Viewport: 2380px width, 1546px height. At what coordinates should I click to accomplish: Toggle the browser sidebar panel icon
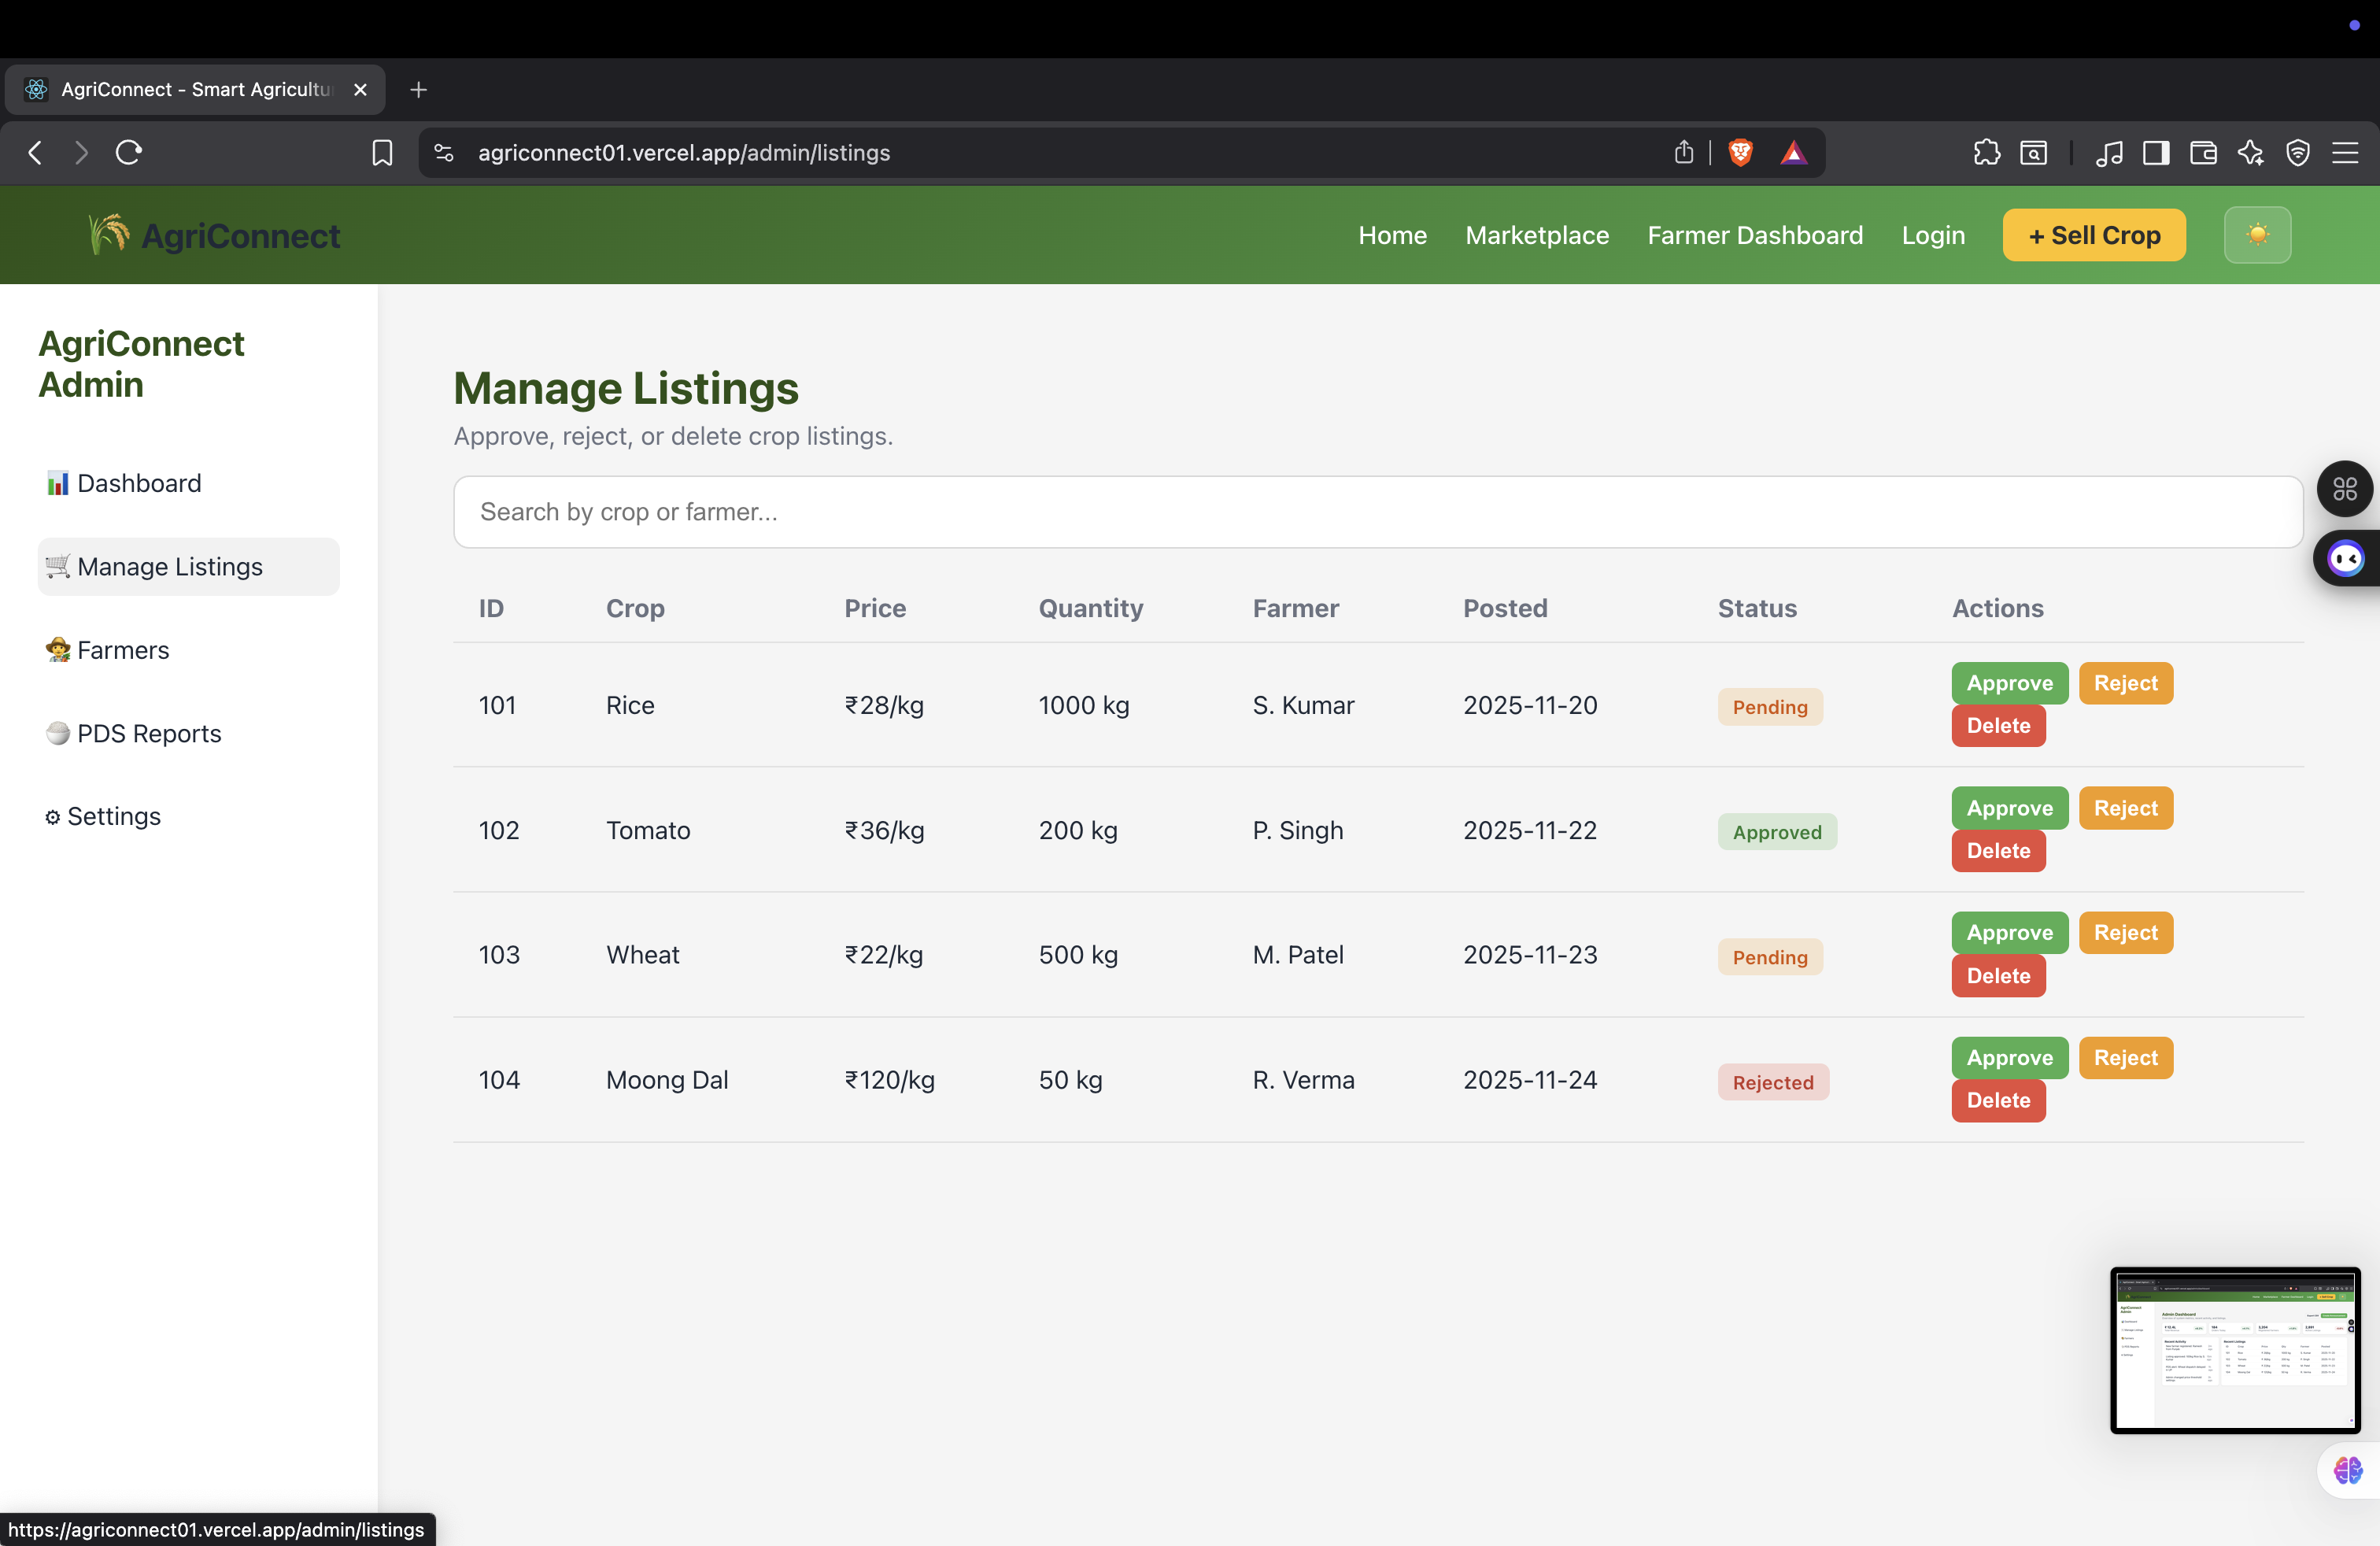(2156, 152)
